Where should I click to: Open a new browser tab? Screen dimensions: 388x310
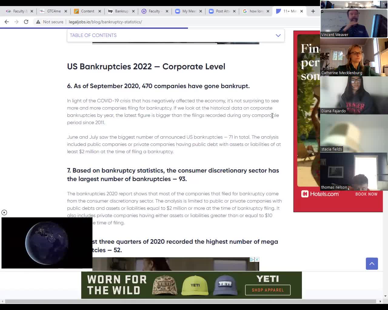[x=313, y=11]
